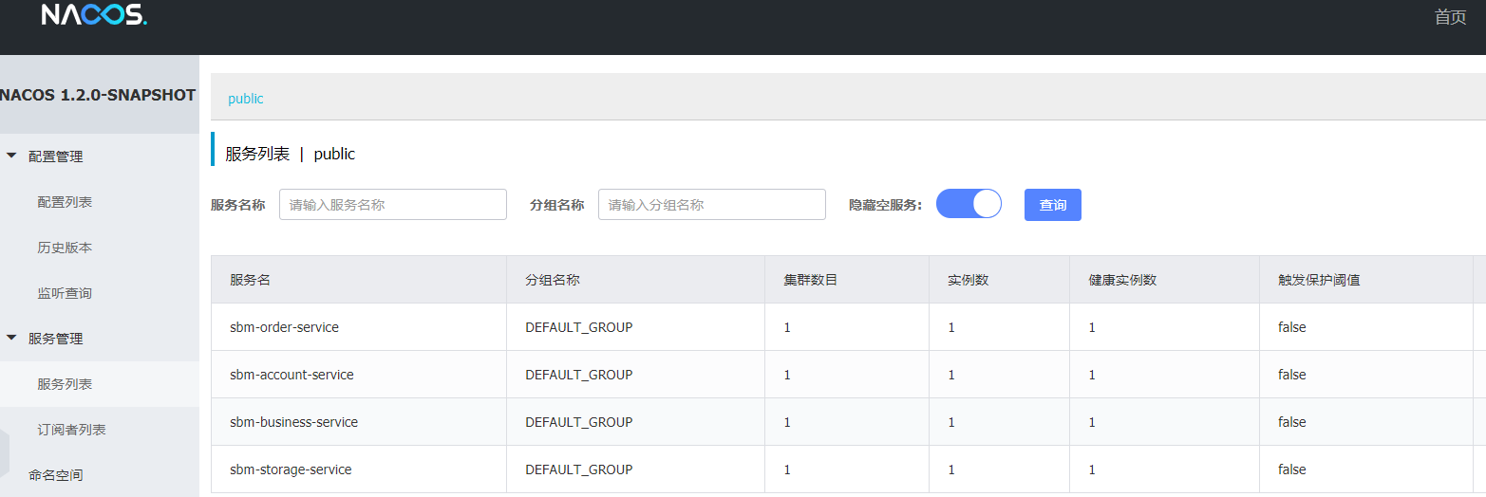Click DEFAULT_GROUP in sbm-storage-service row
Screen dimensions: 1486x497
coord(579,469)
